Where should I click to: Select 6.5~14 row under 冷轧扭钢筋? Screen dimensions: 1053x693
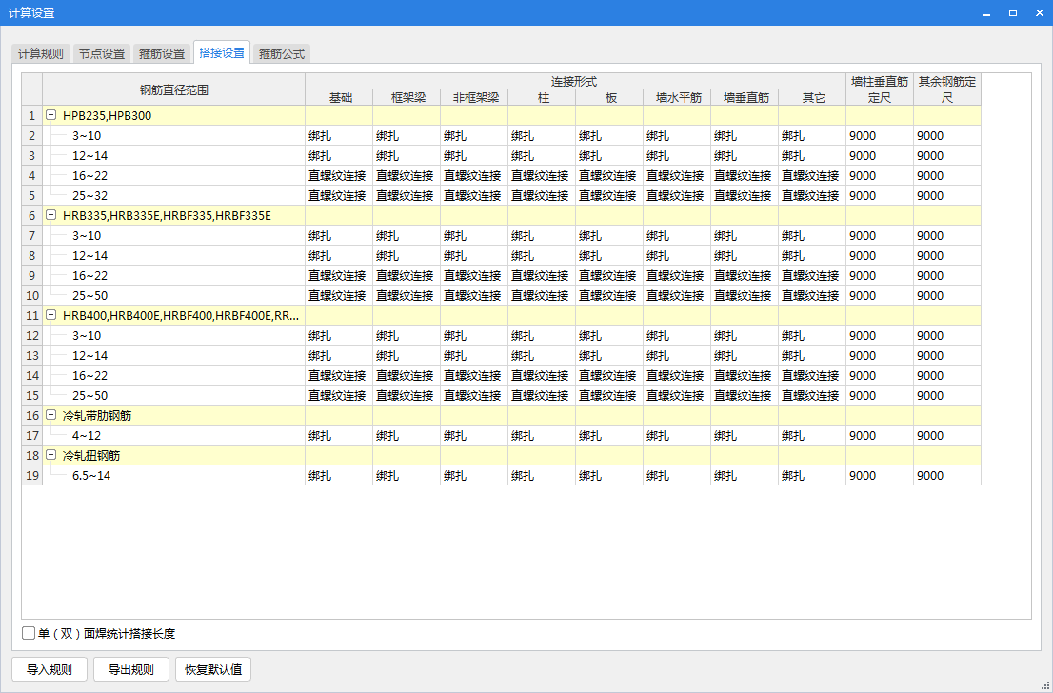point(174,475)
